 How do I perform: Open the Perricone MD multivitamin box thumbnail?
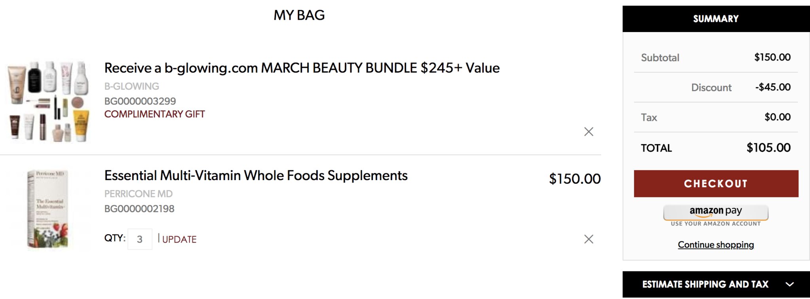(48, 209)
